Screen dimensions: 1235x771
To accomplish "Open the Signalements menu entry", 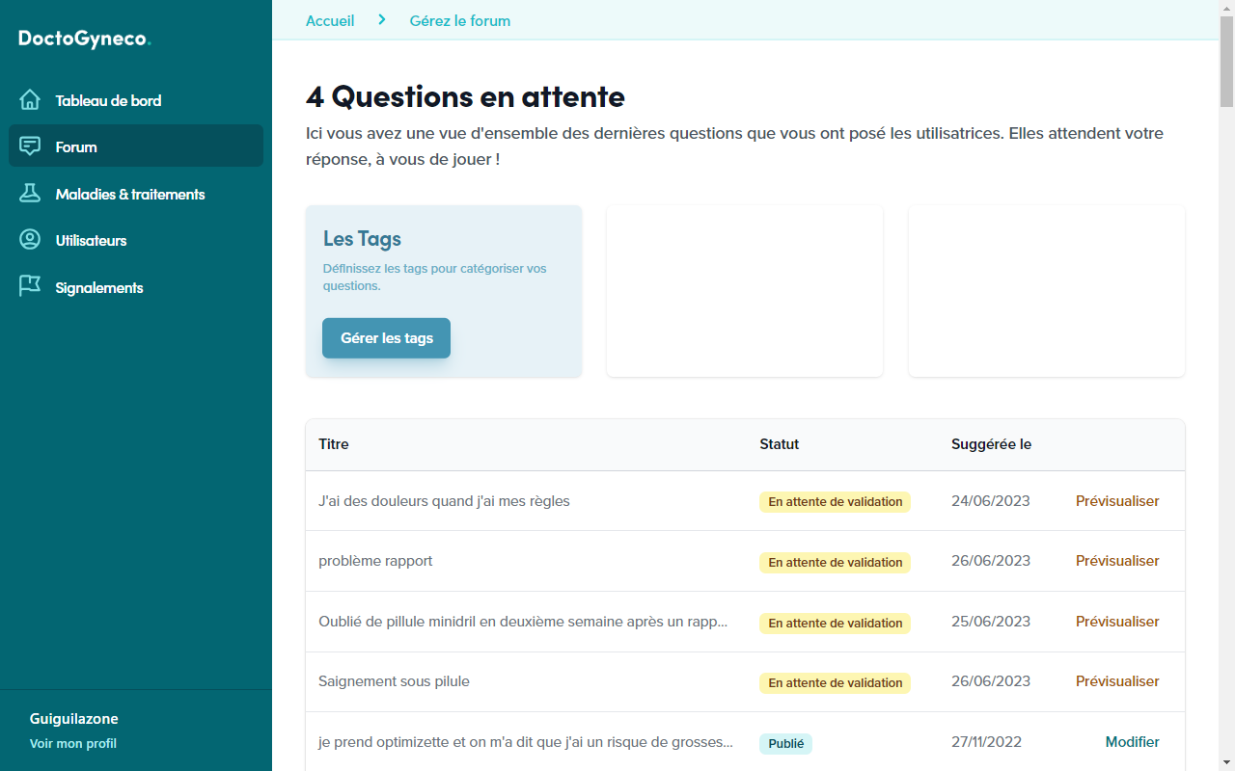I will 99,287.
